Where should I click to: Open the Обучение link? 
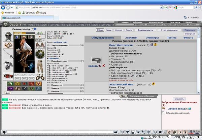(54, 58)
